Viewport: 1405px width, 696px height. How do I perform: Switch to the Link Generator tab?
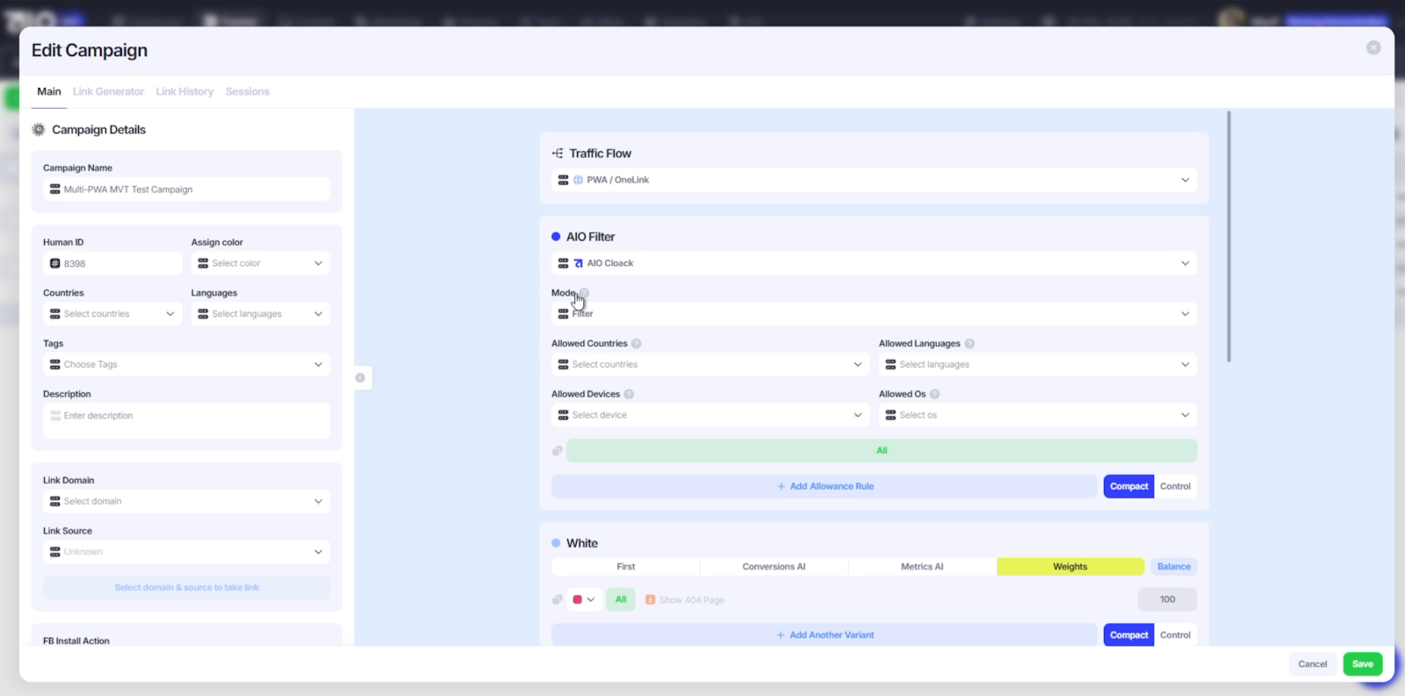(108, 92)
